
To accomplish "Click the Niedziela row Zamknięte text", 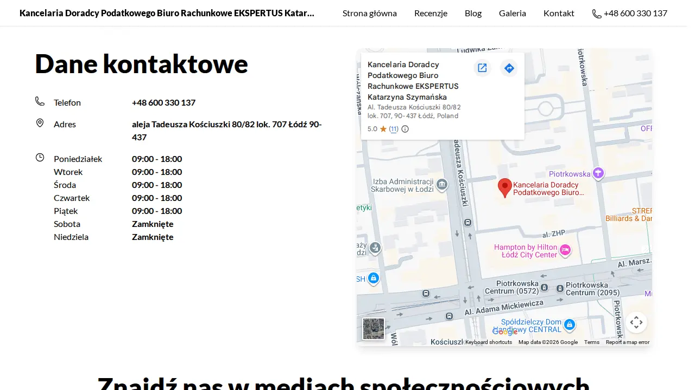I will tap(153, 237).
